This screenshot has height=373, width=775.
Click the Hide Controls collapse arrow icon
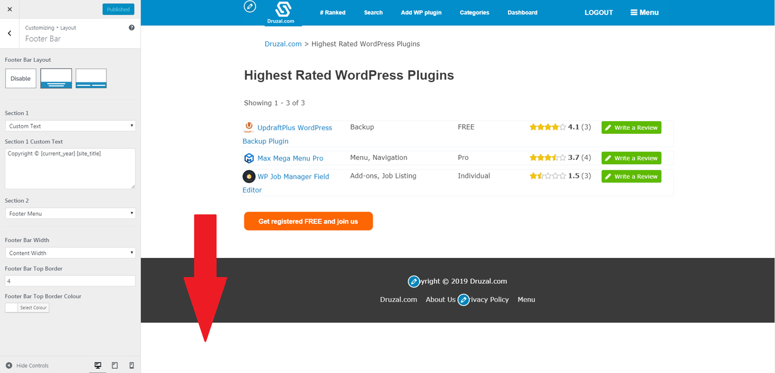9,366
